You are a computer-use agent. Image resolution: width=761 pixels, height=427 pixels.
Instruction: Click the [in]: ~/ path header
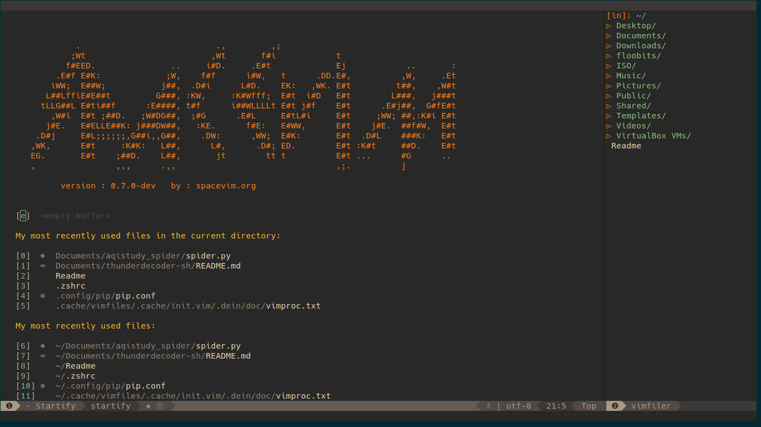[x=626, y=16]
